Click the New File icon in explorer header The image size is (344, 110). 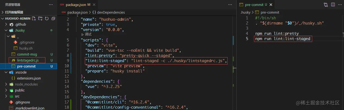(34, 19)
